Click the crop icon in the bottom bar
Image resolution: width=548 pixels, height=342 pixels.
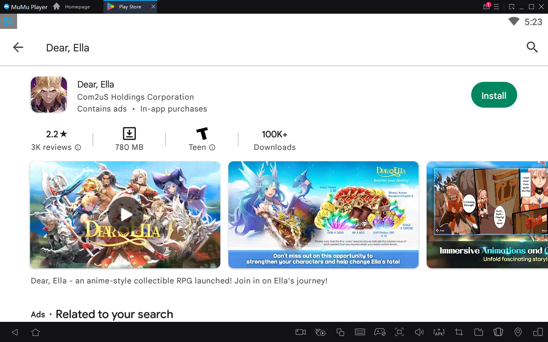459,332
